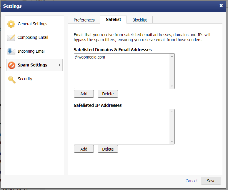Click the Spam Settings prohibited icon
The width and height of the screenshot is (228, 190).
point(11,65)
